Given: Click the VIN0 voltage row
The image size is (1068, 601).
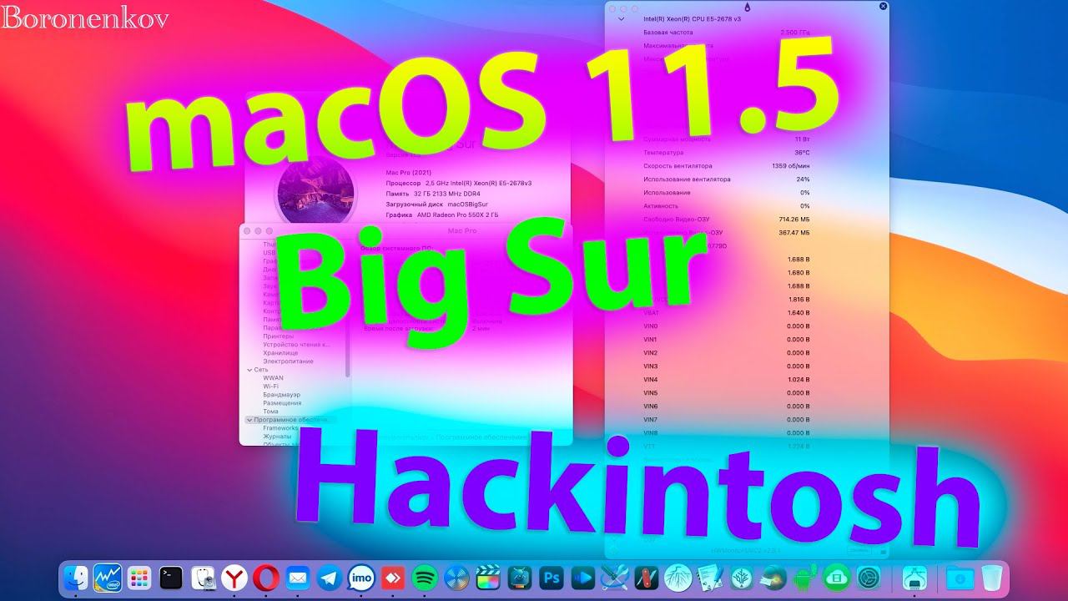Looking at the screenshot, I should pos(727,326).
